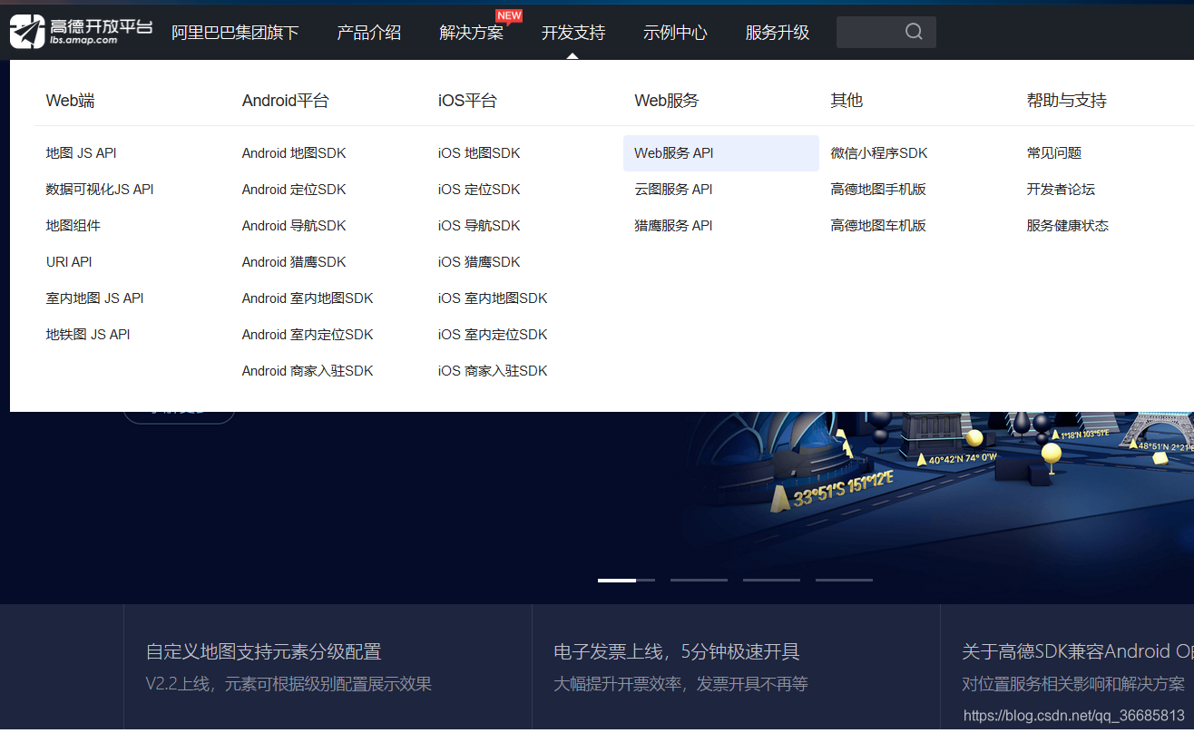Switch to the fourth carousel slide indicator

(844, 580)
